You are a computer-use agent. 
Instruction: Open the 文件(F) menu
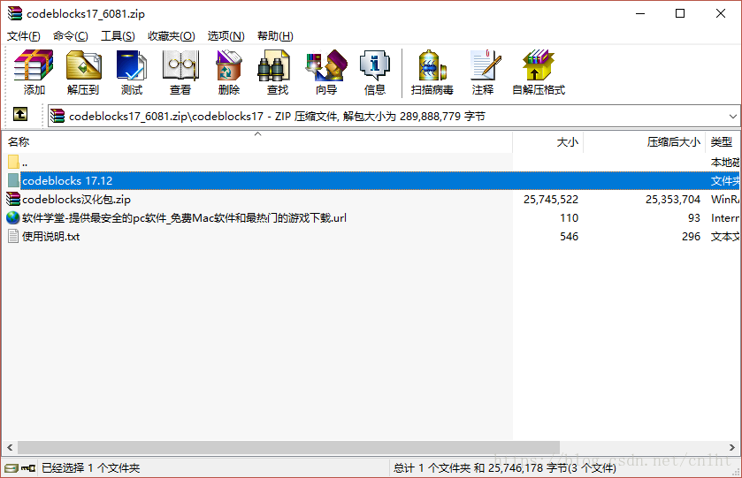pyautogui.click(x=24, y=36)
